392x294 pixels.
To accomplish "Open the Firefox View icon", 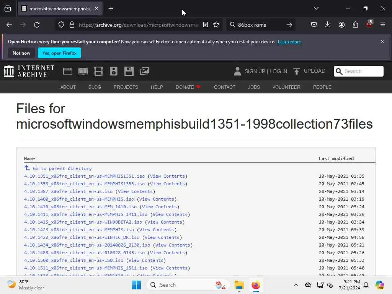I will 8,9.
